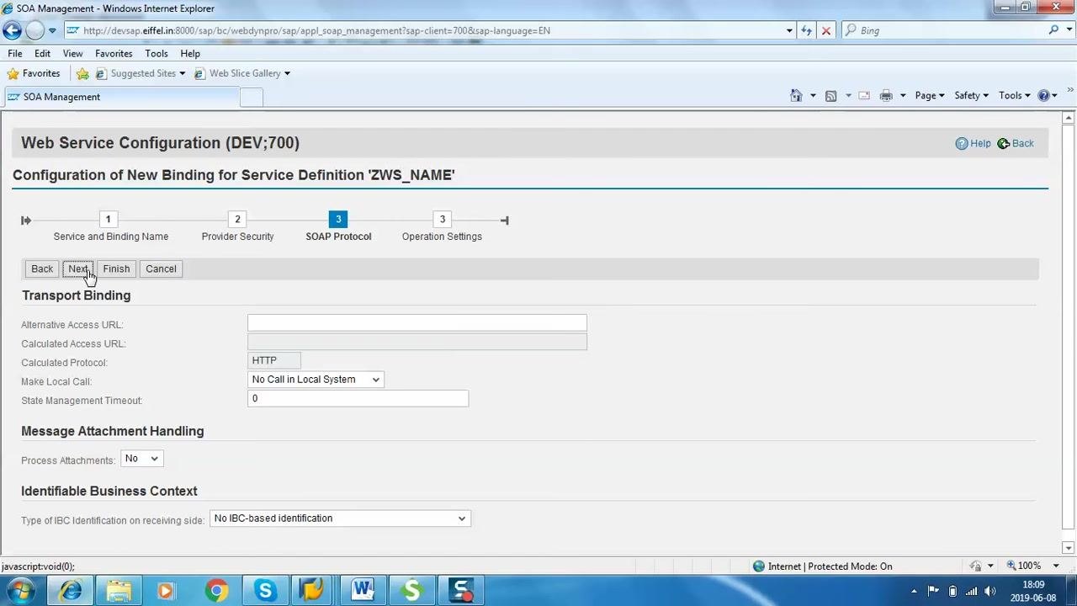The height and width of the screenshot is (606, 1077).
Task: Click the green Back link in header
Action: [1016, 143]
